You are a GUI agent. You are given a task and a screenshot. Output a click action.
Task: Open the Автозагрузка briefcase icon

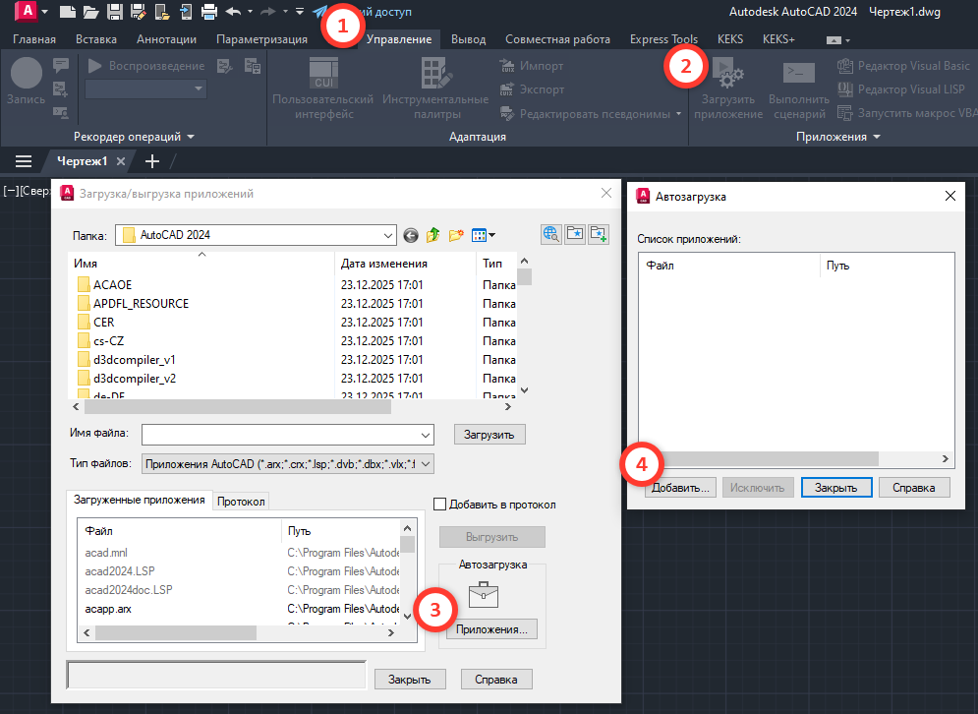coord(484,594)
